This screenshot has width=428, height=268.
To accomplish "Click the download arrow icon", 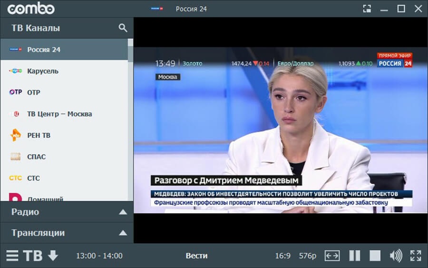I will 53,256.
